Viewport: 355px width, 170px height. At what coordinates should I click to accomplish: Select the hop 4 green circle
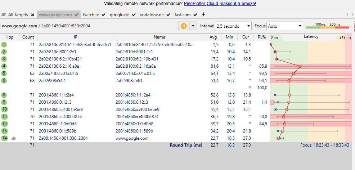click(4, 66)
